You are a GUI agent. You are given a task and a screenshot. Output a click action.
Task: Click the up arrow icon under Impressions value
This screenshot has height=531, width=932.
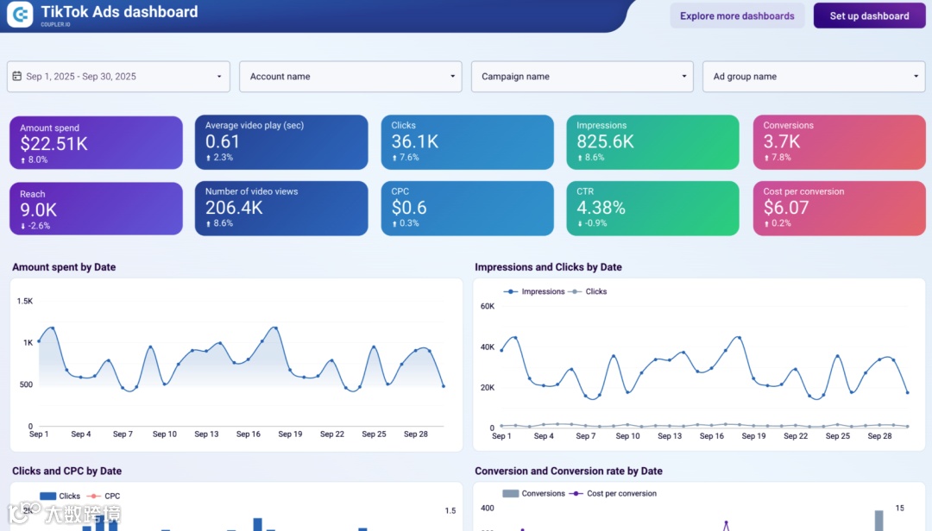point(580,158)
